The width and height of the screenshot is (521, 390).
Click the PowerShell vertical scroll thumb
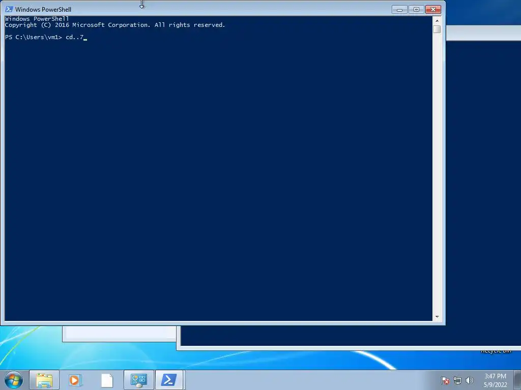tap(437, 29)
